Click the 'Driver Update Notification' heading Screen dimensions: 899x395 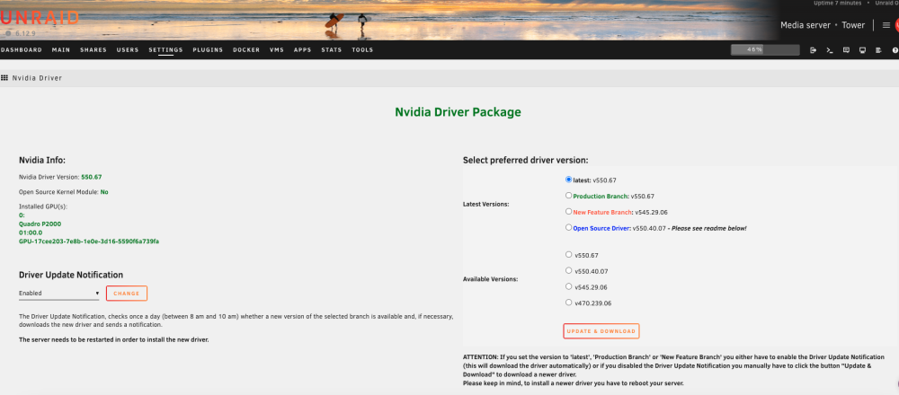(71, 275)
